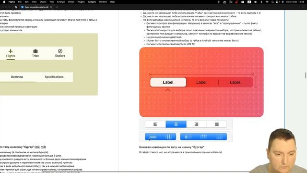Click the upward caret below first Label
The width and height of the screenshot is (307, 173).
tap(168, 90)
